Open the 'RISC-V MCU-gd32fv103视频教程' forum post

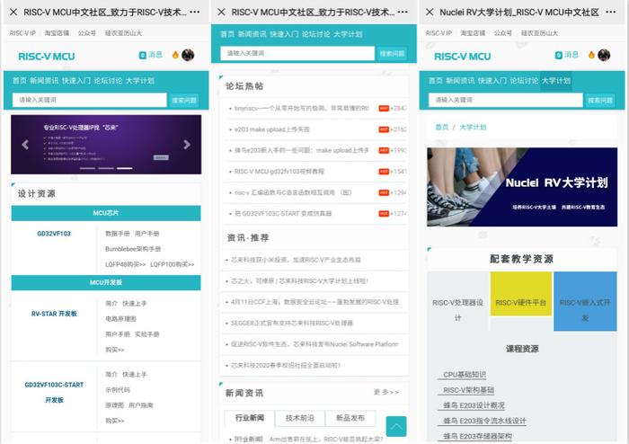coord(279,172)
